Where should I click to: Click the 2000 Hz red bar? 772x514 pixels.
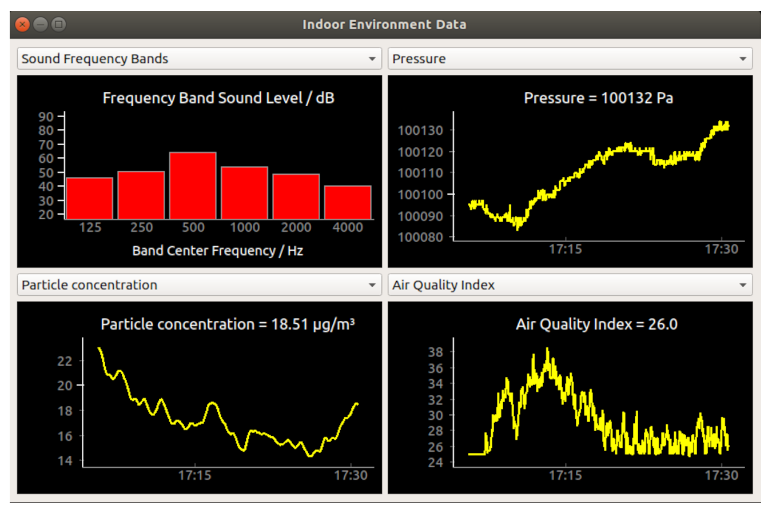tap(296, 196)
